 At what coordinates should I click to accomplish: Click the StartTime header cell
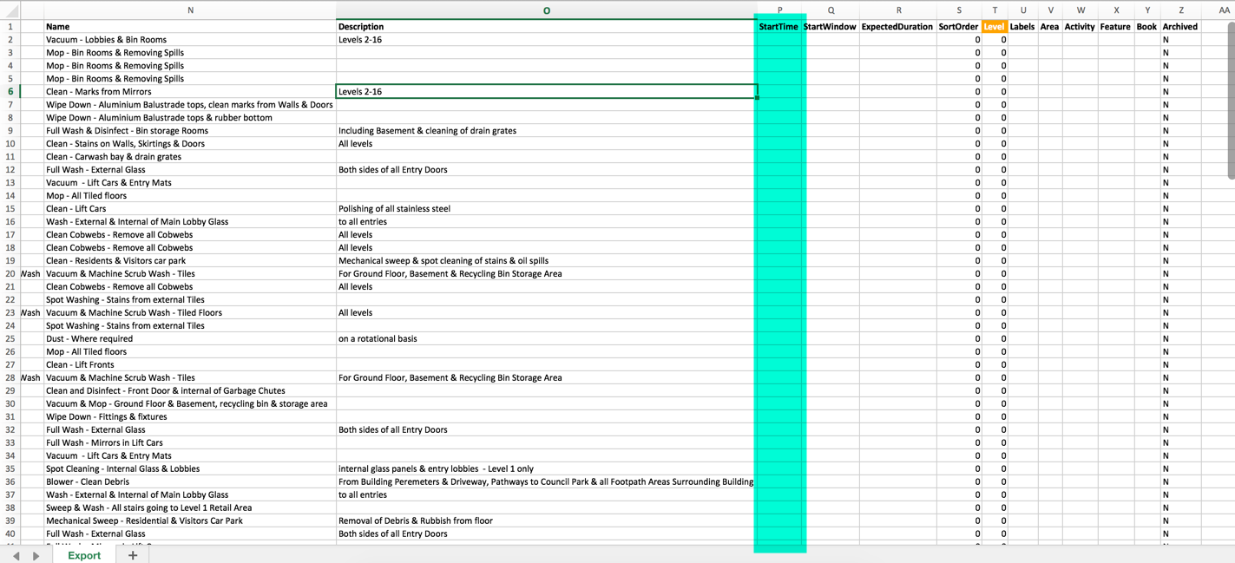(x=778, y=27)
